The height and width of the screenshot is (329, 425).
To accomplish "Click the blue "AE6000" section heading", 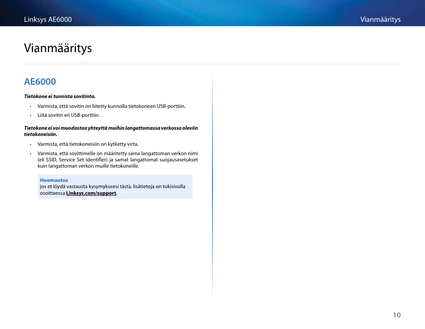I will click(40, 82).
